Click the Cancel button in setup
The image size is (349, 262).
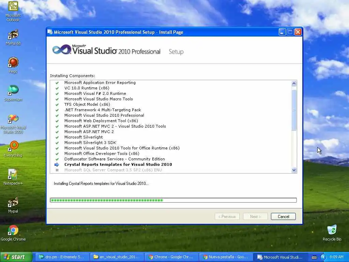[283, 217]
